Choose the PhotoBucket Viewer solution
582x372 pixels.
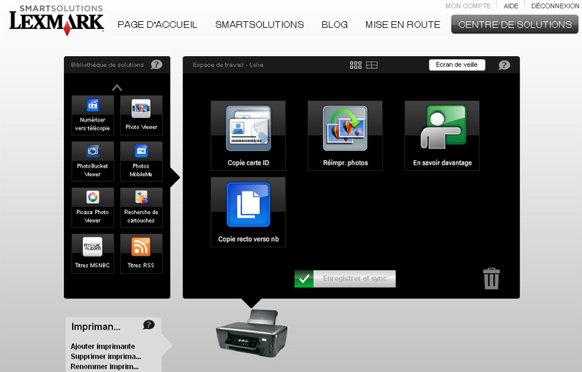pos(92,161)
